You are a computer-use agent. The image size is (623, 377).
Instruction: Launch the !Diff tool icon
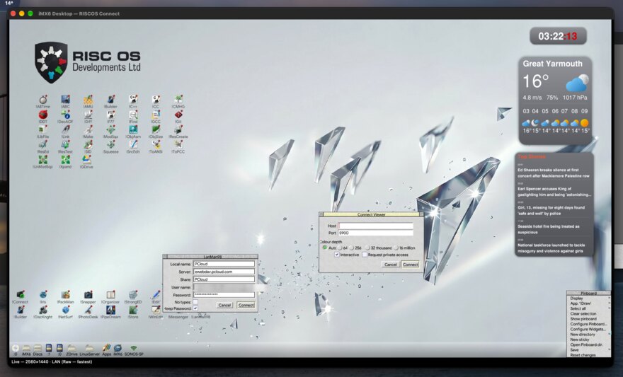tap(88, 115)
